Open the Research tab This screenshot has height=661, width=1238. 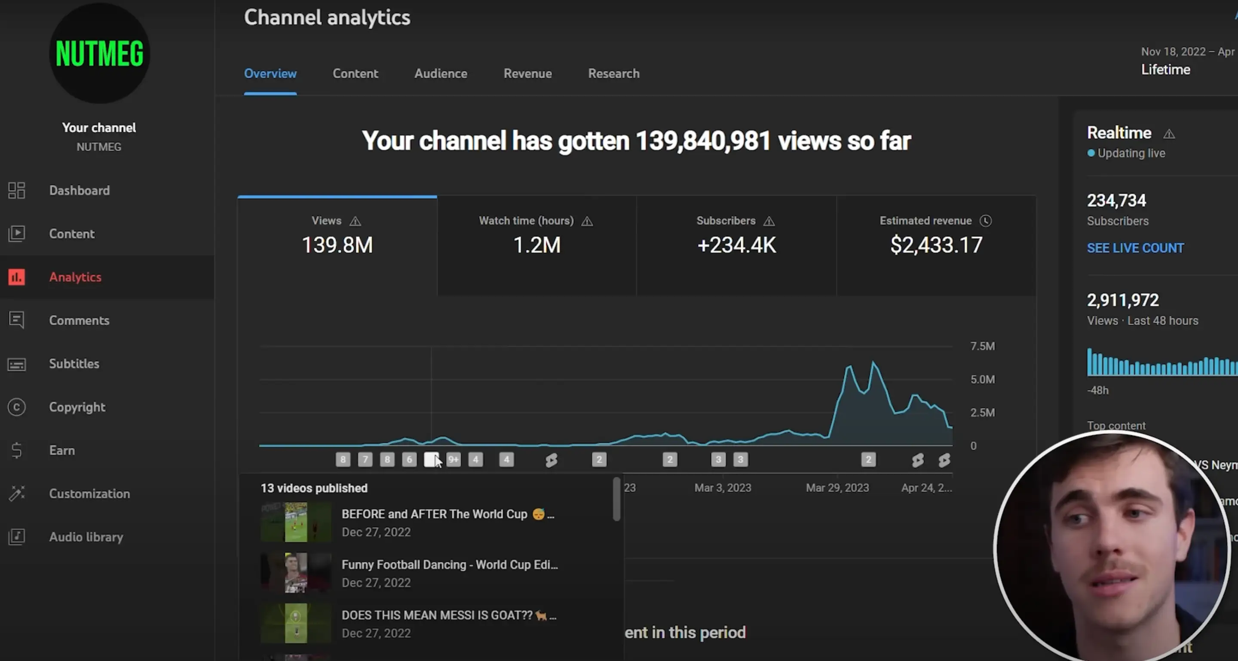(x=614, y=73)
